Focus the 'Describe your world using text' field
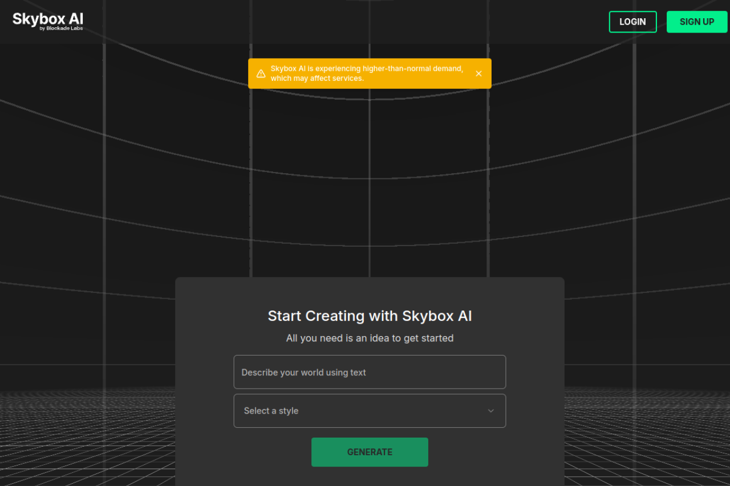 370,372
